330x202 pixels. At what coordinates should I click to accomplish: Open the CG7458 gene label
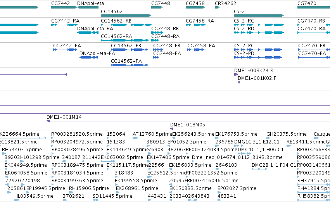[x=195, y=3]
